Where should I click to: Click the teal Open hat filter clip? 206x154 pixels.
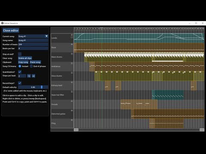[168, 95]
